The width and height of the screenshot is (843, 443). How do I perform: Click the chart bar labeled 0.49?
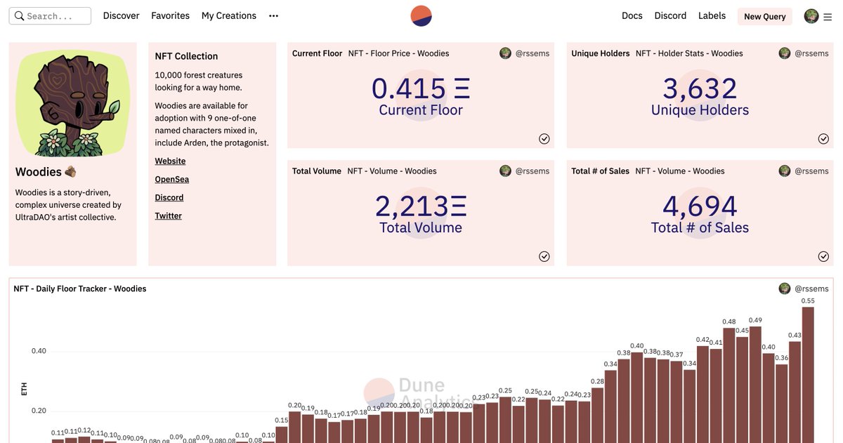(755, 384)
